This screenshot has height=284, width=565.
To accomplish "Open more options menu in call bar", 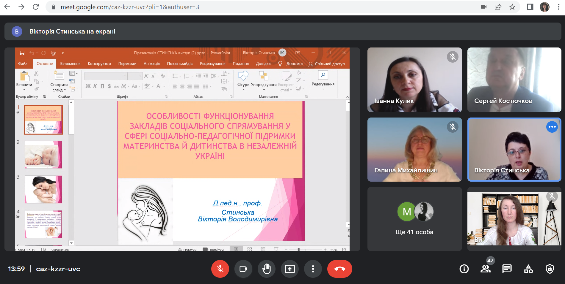I will coord(313,269).
